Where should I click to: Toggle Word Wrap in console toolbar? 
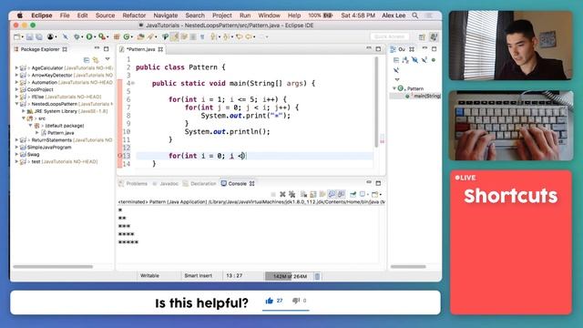(x=322, y=194)
